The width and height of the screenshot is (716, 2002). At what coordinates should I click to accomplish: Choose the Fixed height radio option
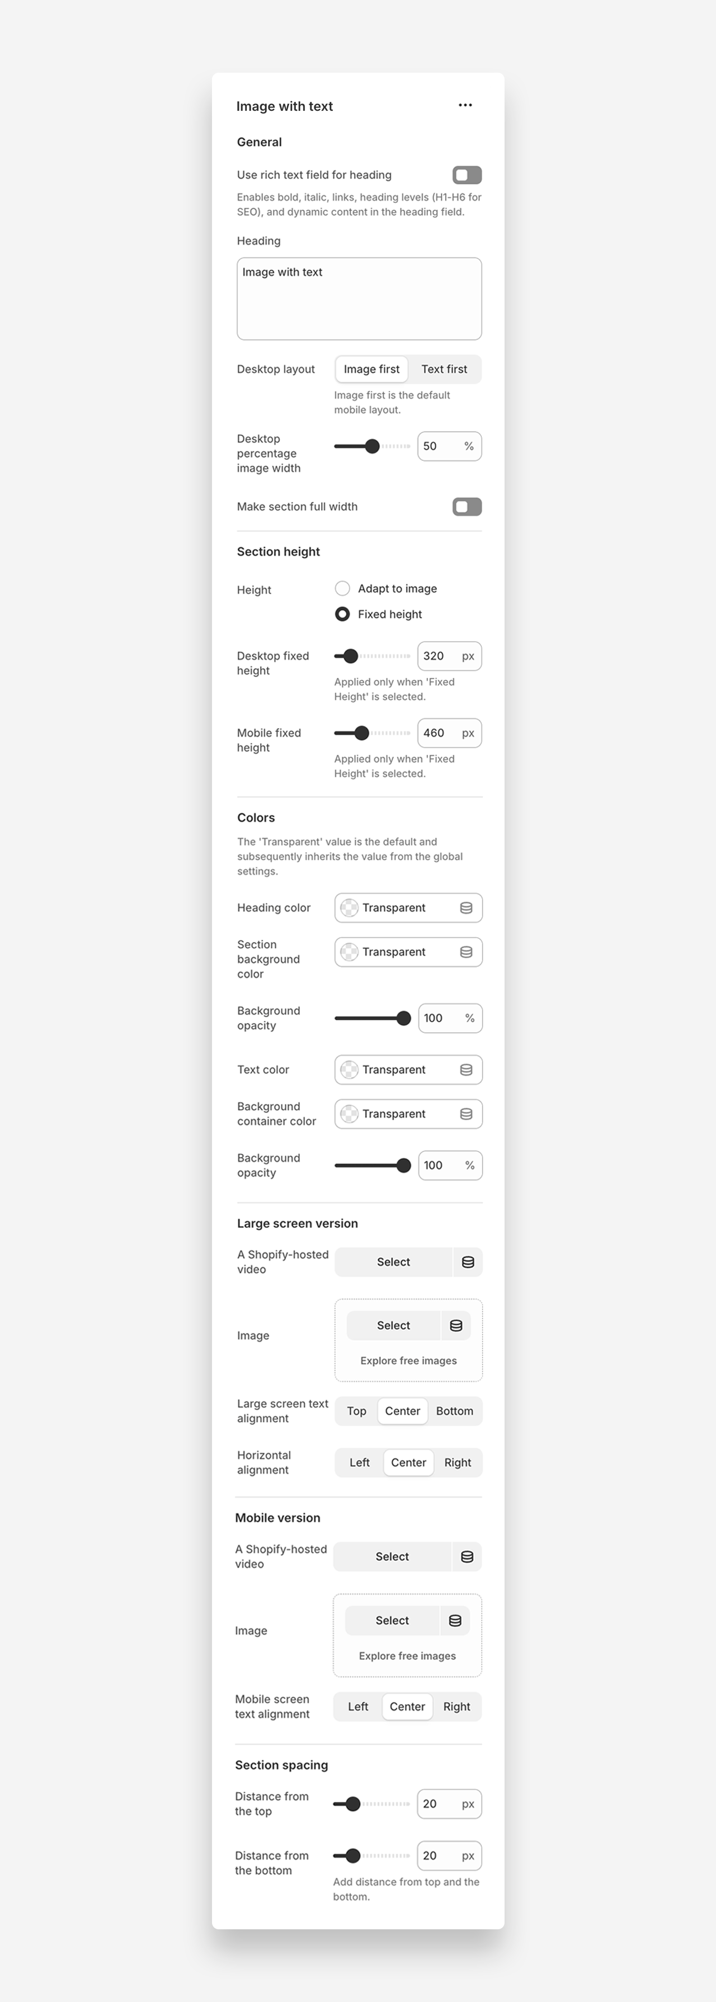coord(342,614)
